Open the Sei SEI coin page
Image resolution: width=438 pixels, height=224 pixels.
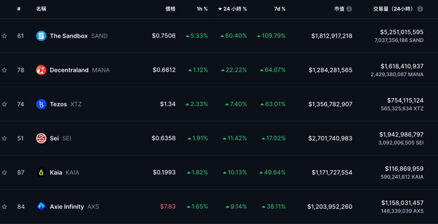point(54,138)
